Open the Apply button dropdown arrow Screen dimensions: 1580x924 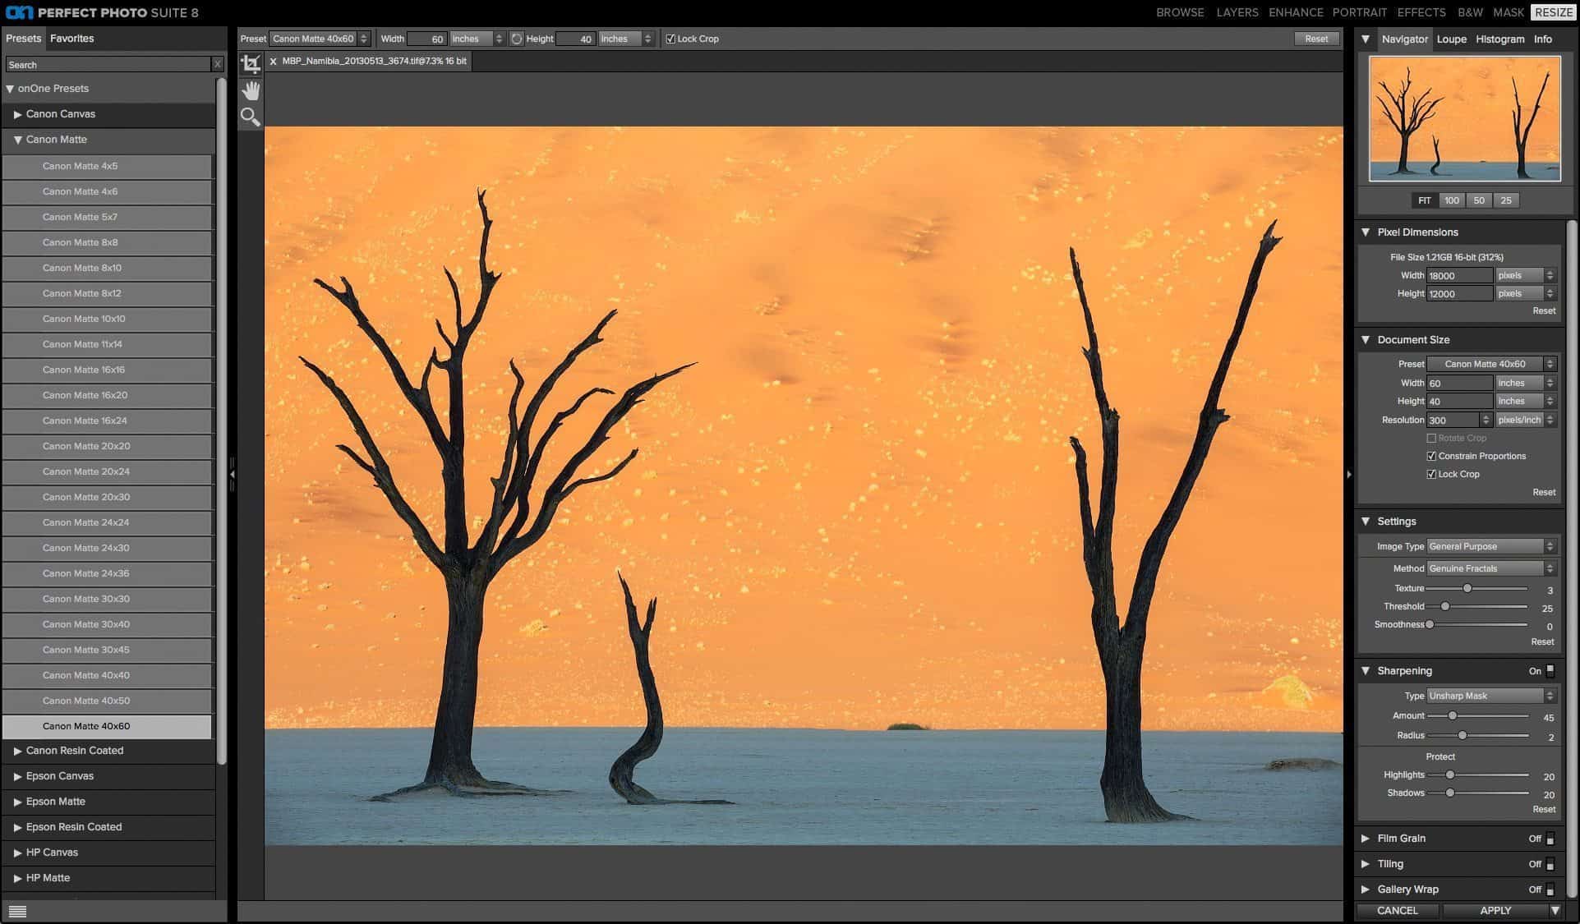coord(1555,910)
